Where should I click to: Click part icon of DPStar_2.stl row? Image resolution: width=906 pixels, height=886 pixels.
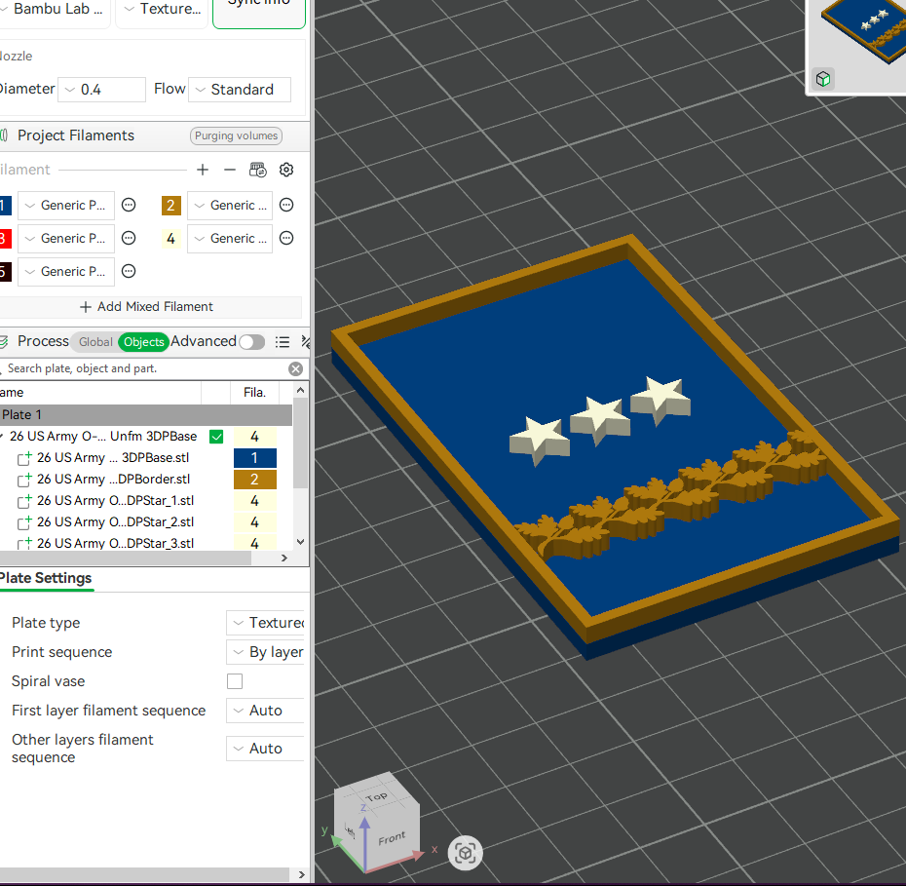[x=24, y=522]
